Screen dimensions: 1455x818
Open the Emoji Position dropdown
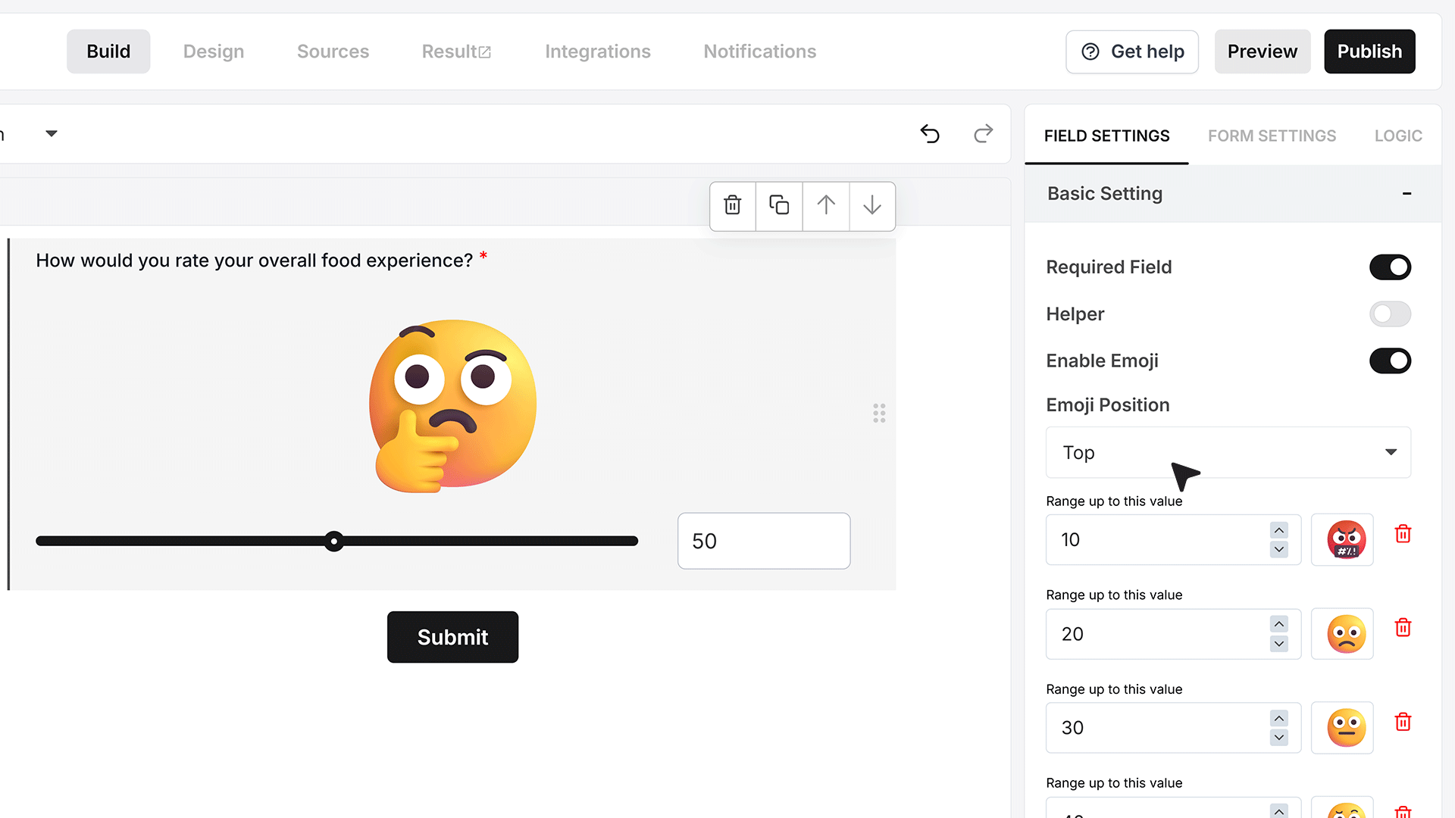point(1228,452)
